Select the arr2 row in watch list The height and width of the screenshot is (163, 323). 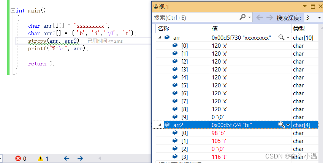tap(235, 125)
